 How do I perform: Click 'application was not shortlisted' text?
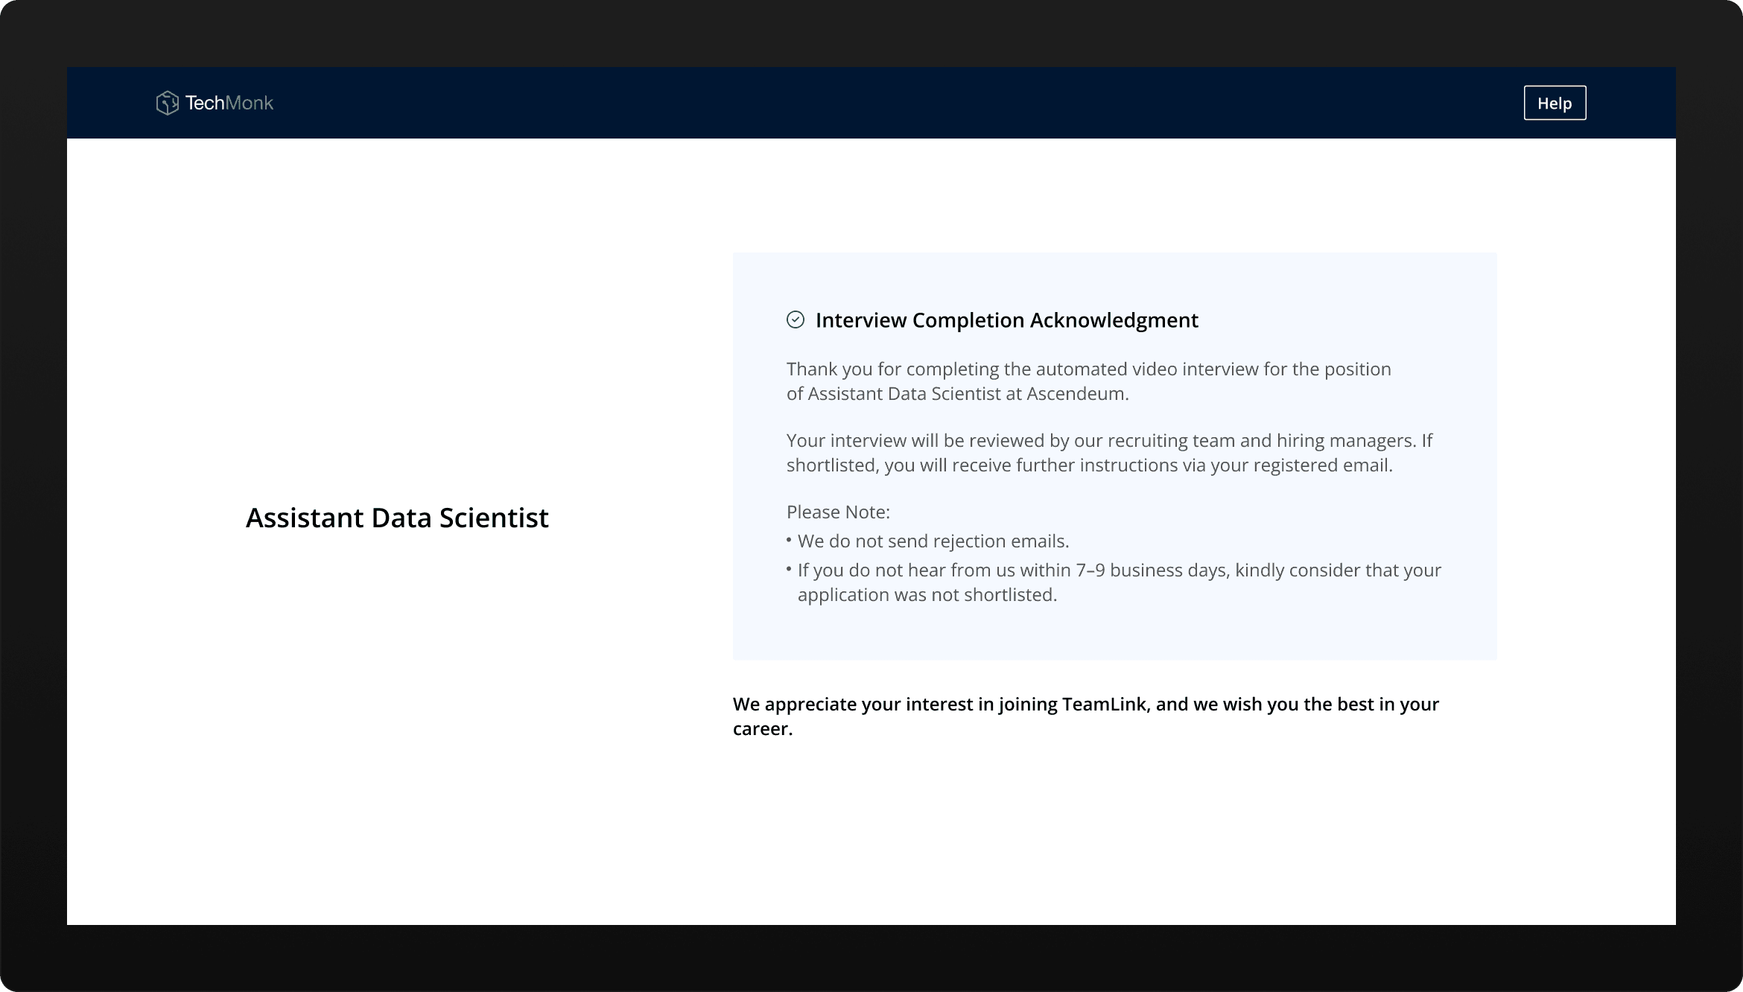(927, 595)
